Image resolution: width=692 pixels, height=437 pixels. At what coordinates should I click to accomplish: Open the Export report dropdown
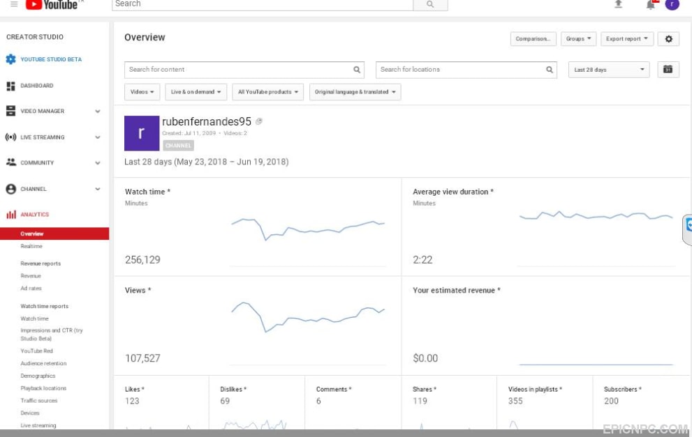626,39
